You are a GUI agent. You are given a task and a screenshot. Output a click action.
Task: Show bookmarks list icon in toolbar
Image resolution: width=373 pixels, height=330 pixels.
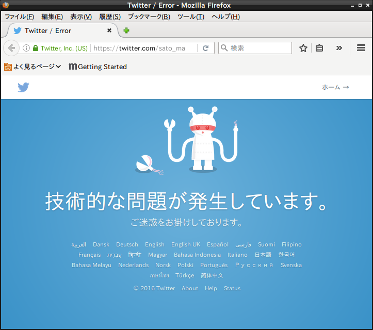tap(319, 48)
